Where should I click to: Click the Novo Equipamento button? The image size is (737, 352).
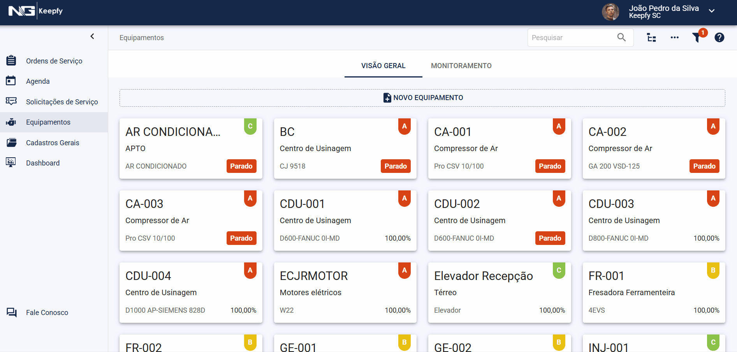point(422,98)
